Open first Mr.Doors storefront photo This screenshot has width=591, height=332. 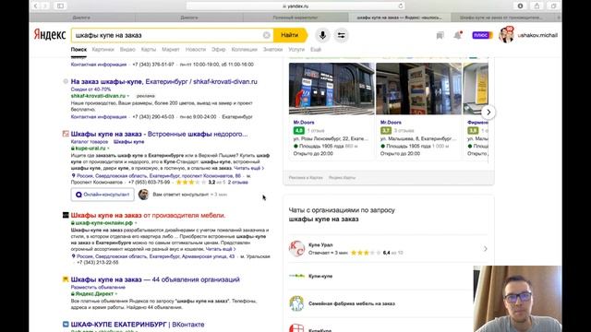[332, 89]
